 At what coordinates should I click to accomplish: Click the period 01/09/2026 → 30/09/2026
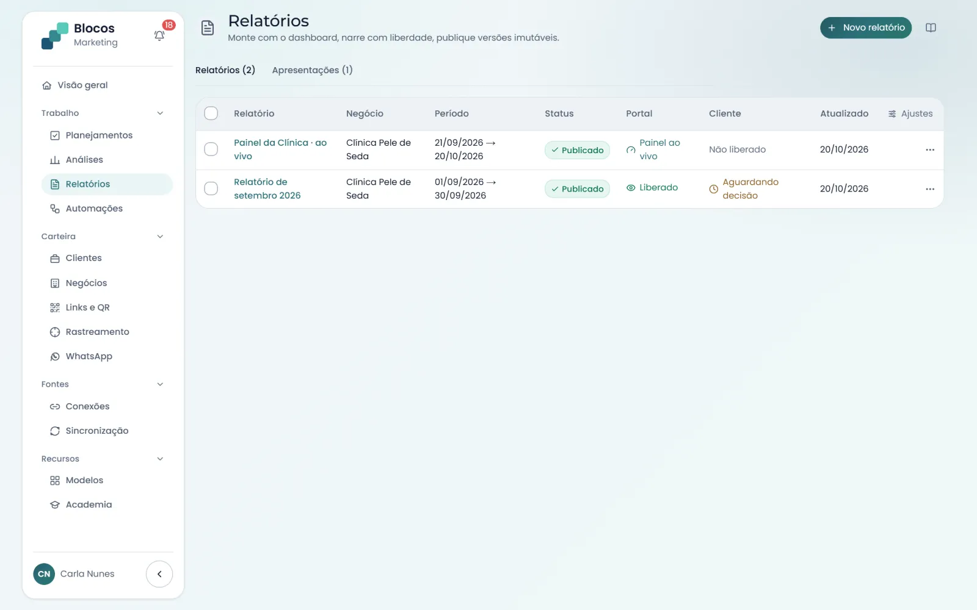pos(465,188)
